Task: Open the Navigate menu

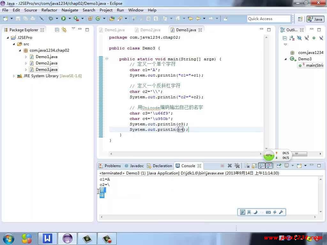Action: click(70, 10)
